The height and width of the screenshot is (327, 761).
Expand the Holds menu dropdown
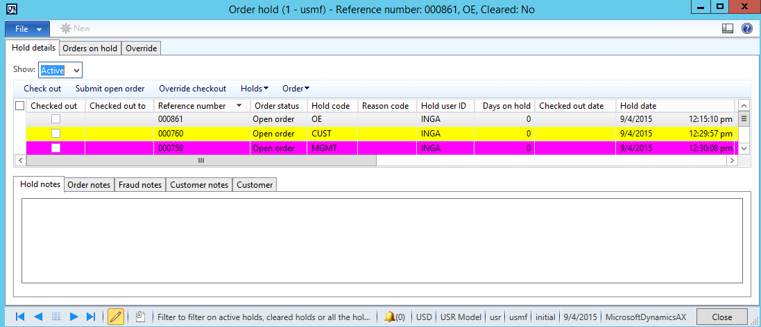(x=255, y=89)
